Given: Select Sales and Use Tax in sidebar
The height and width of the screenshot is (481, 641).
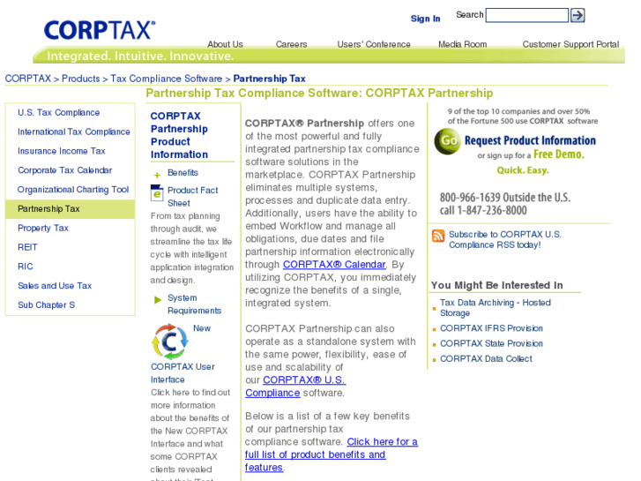Looking at the screenshot, I should tap(55, 286).
